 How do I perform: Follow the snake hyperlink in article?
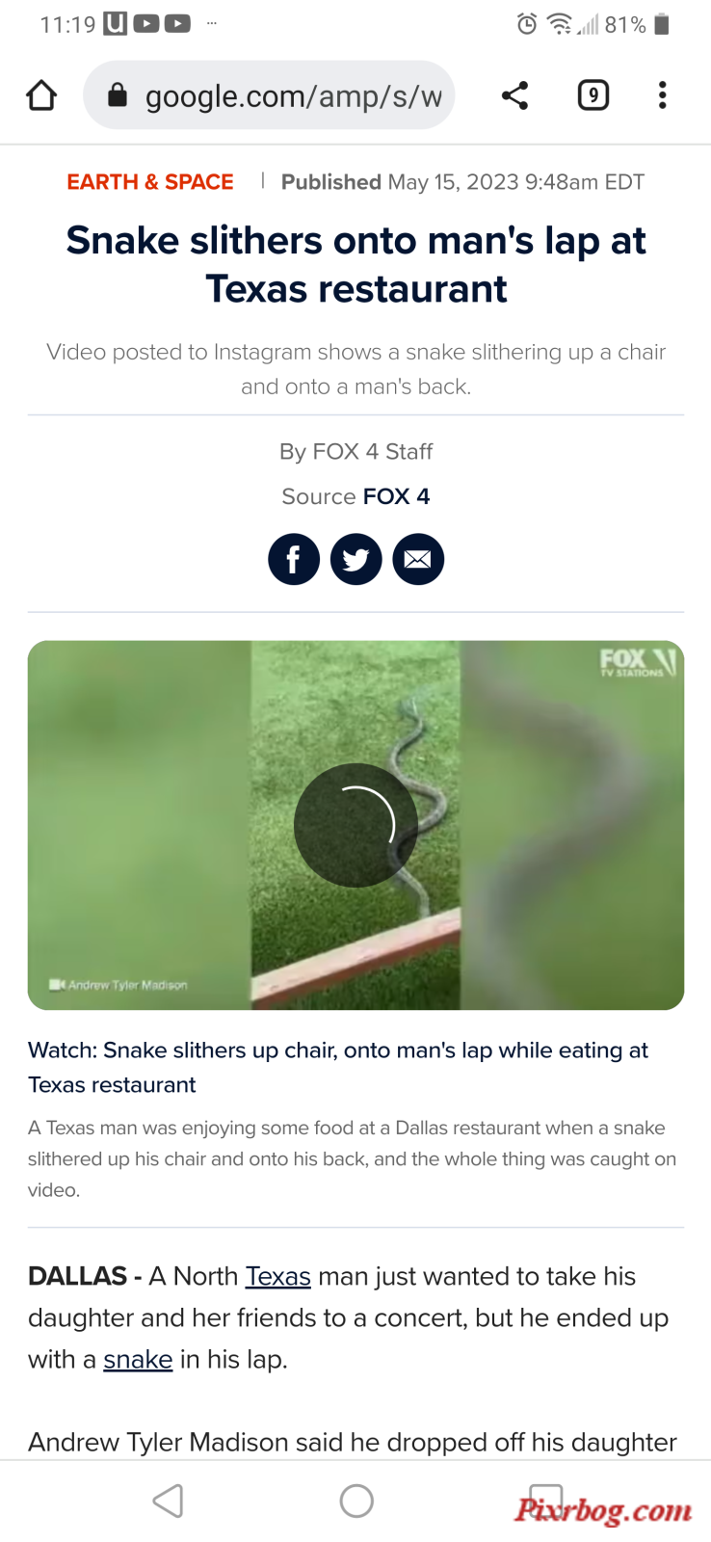tap(138, 1359)
